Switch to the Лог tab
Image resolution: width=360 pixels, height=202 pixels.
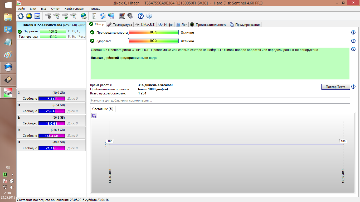tap(181, 24)
